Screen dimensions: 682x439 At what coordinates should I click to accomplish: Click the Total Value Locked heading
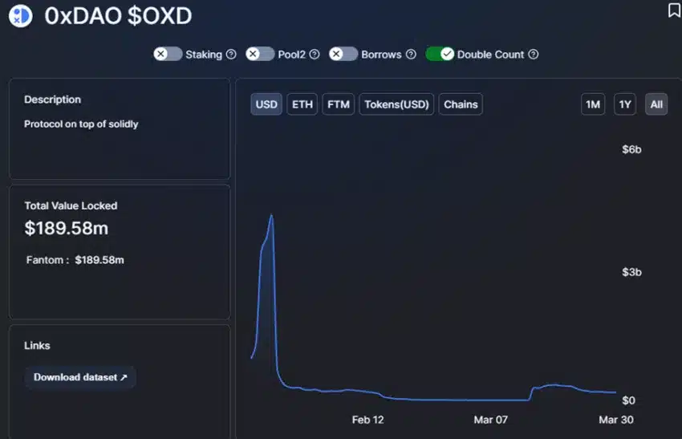coord(71,205)
